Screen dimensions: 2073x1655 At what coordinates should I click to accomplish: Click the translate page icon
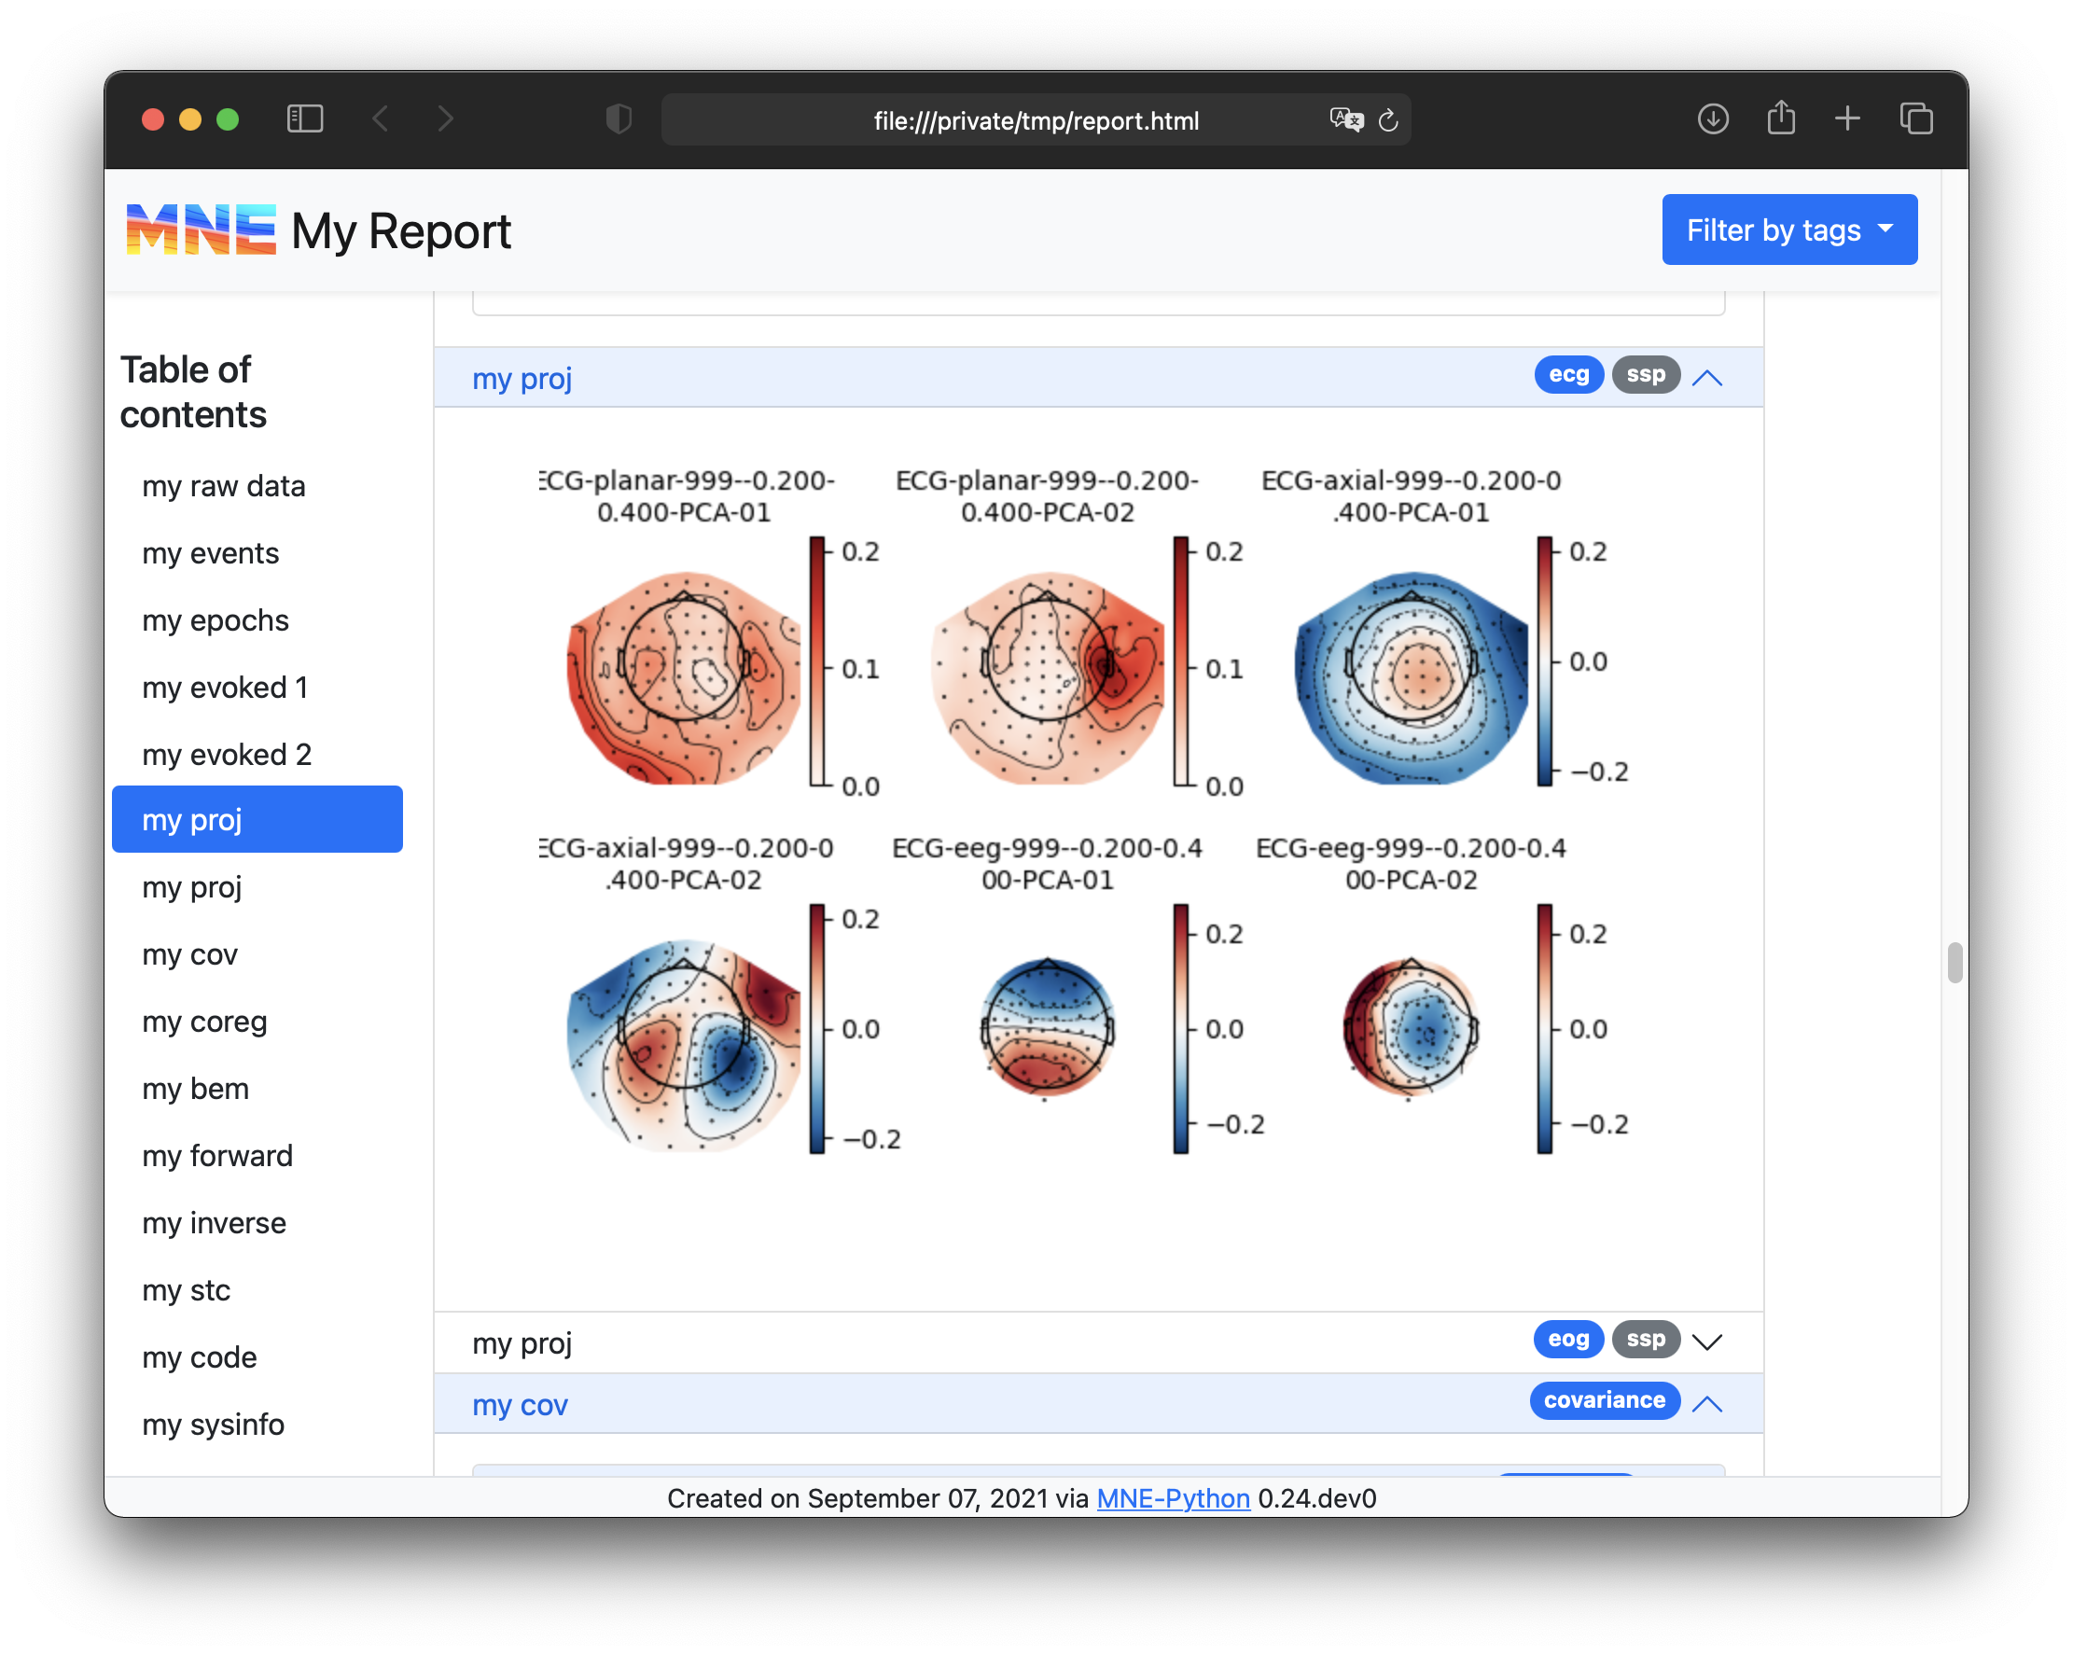(x=1345, y=119)
